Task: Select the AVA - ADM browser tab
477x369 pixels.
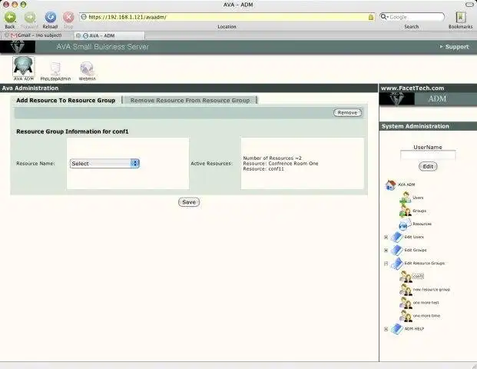Action: click(109, 35)
